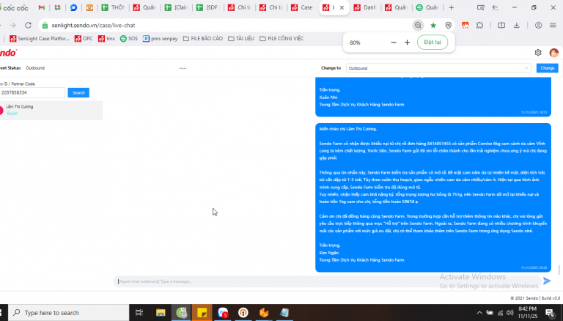Screen dimensions: 563x321
Task: Switch to the Danh tab
Action: 365,7
